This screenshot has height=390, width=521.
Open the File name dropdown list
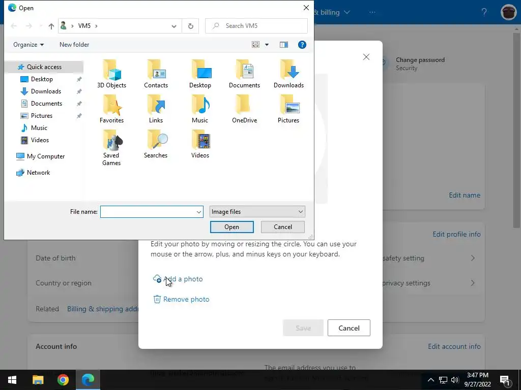click(199, 212)
